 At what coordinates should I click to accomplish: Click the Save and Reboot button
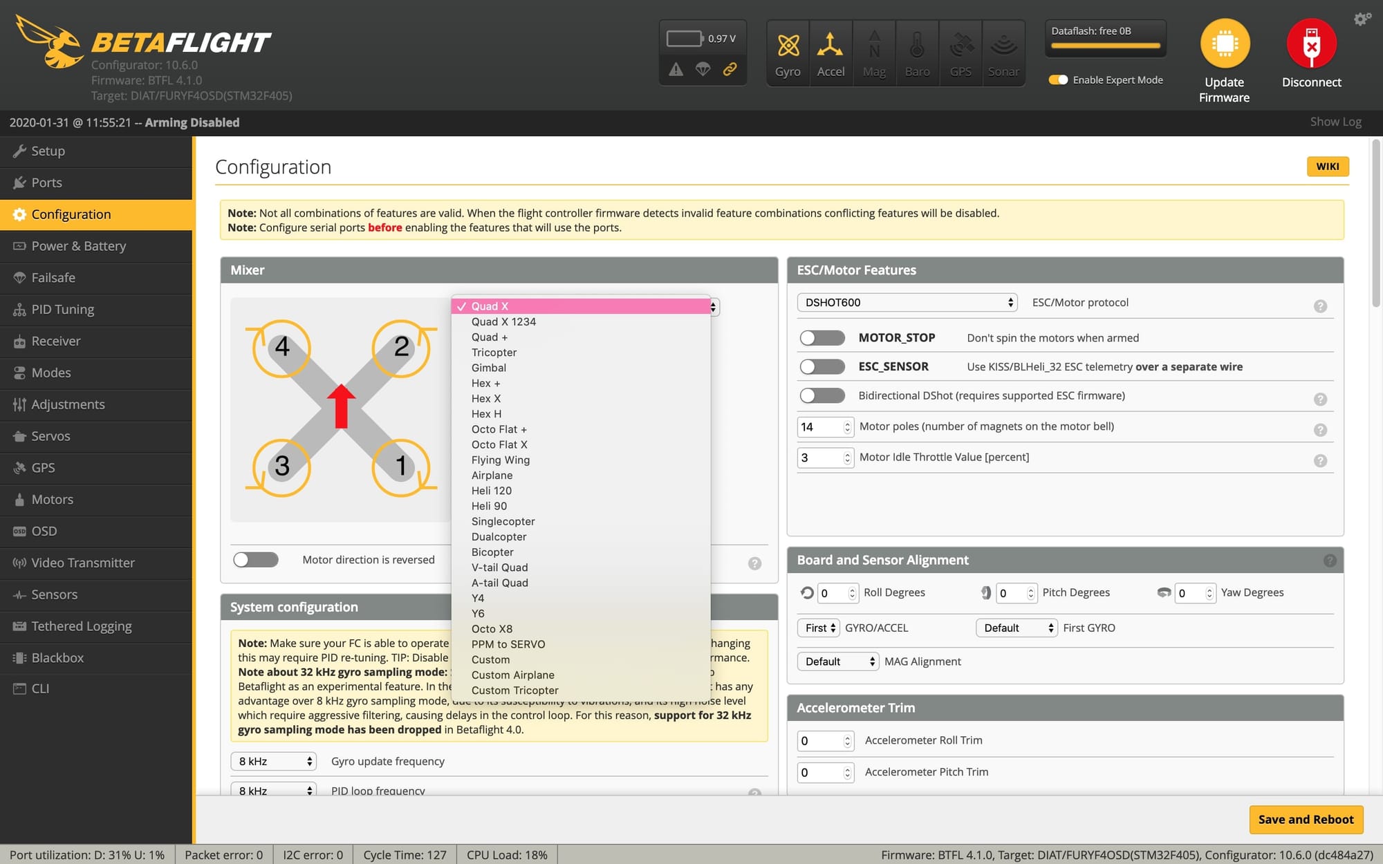(1306, 819)
